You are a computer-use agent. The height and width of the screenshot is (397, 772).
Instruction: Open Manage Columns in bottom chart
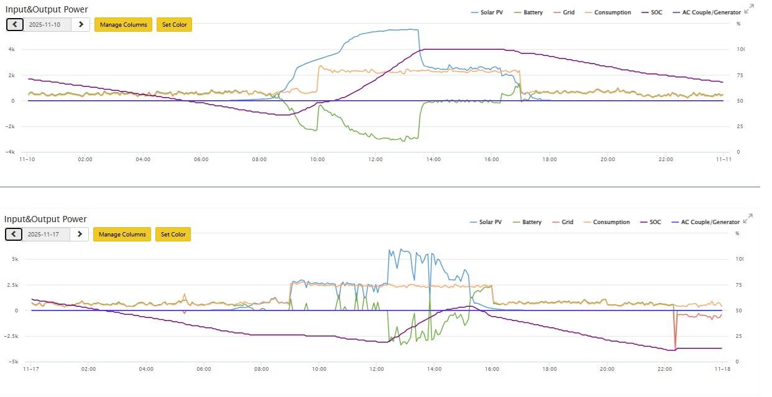(x=122, y=234)
